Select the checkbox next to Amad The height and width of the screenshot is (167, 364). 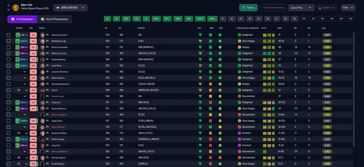9,90
